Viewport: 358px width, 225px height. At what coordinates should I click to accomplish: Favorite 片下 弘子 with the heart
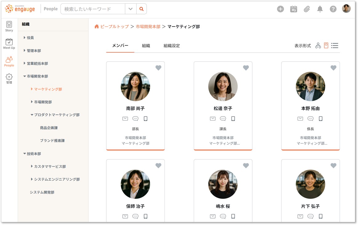pos(334,166)
